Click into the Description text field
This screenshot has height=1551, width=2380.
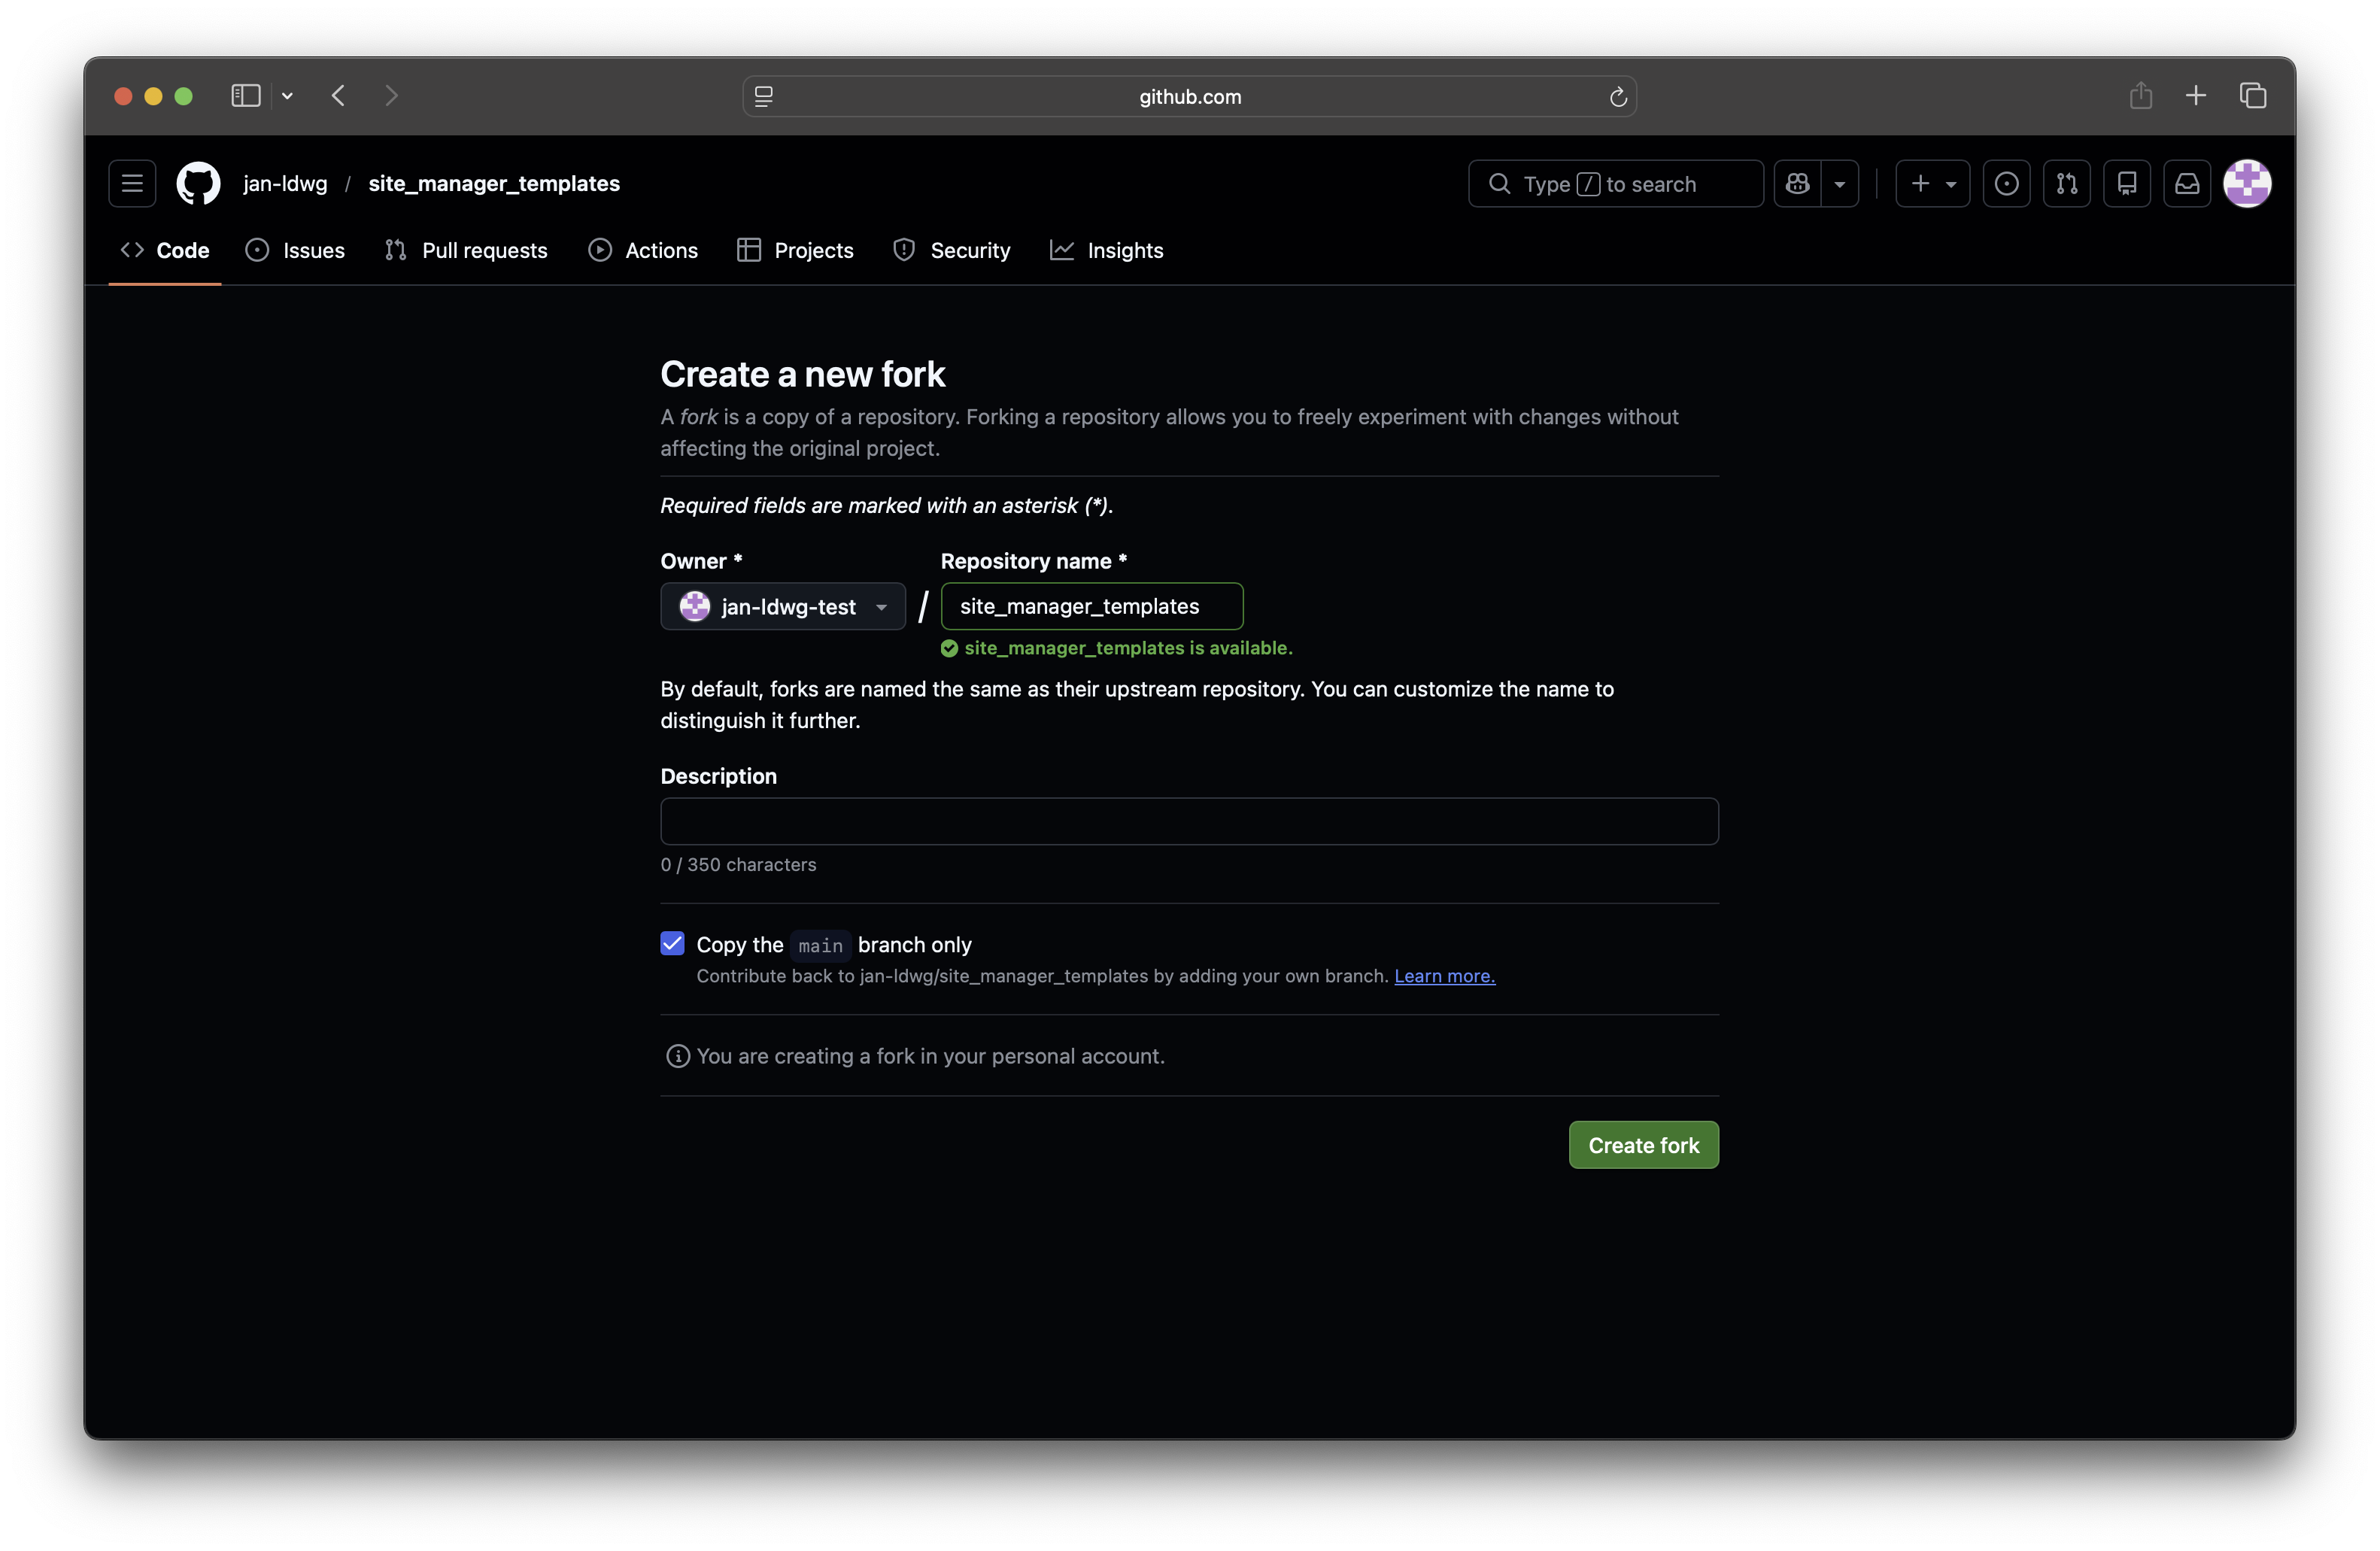[1189, 821]
